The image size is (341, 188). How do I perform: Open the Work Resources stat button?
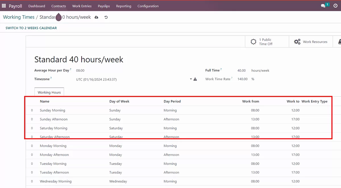311,42
